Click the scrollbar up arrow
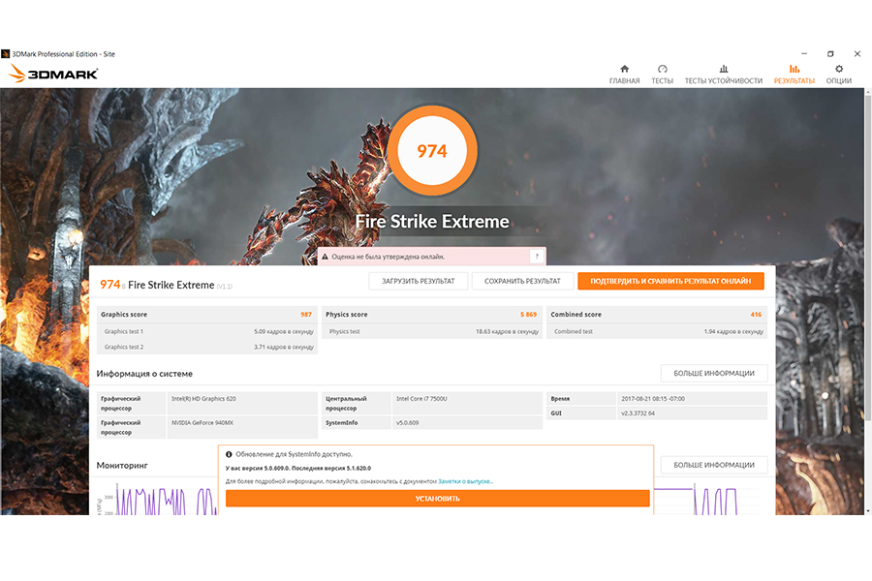Screen dimensions: 872x581 click(867, 92)
